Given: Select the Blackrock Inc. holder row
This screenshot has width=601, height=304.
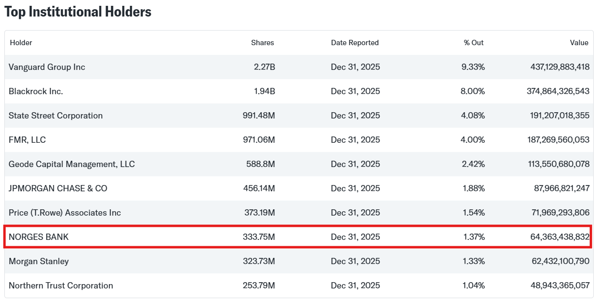Looking at the screenshot, I should tap(36, 91).
